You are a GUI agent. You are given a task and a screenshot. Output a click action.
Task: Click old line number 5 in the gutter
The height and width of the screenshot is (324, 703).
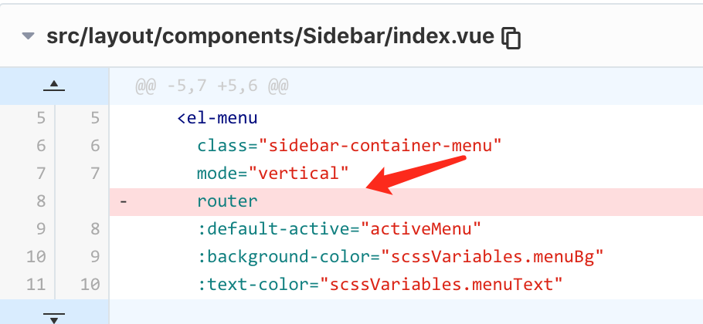[x=41, y=119]
